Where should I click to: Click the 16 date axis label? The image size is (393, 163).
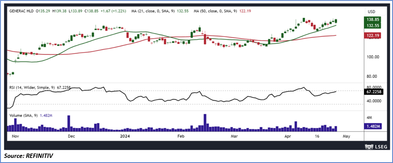(x=317, y=136)
